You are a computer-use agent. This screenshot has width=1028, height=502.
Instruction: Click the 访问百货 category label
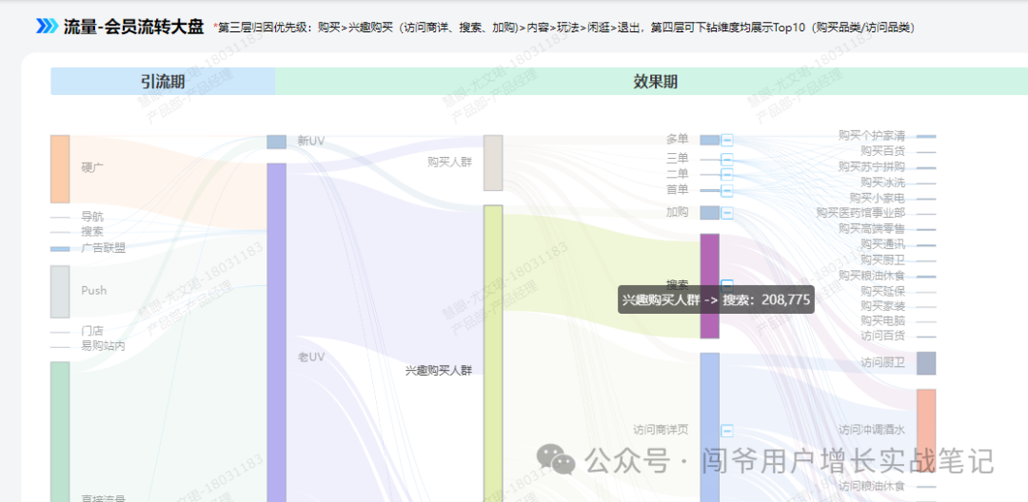coord(882,336)
